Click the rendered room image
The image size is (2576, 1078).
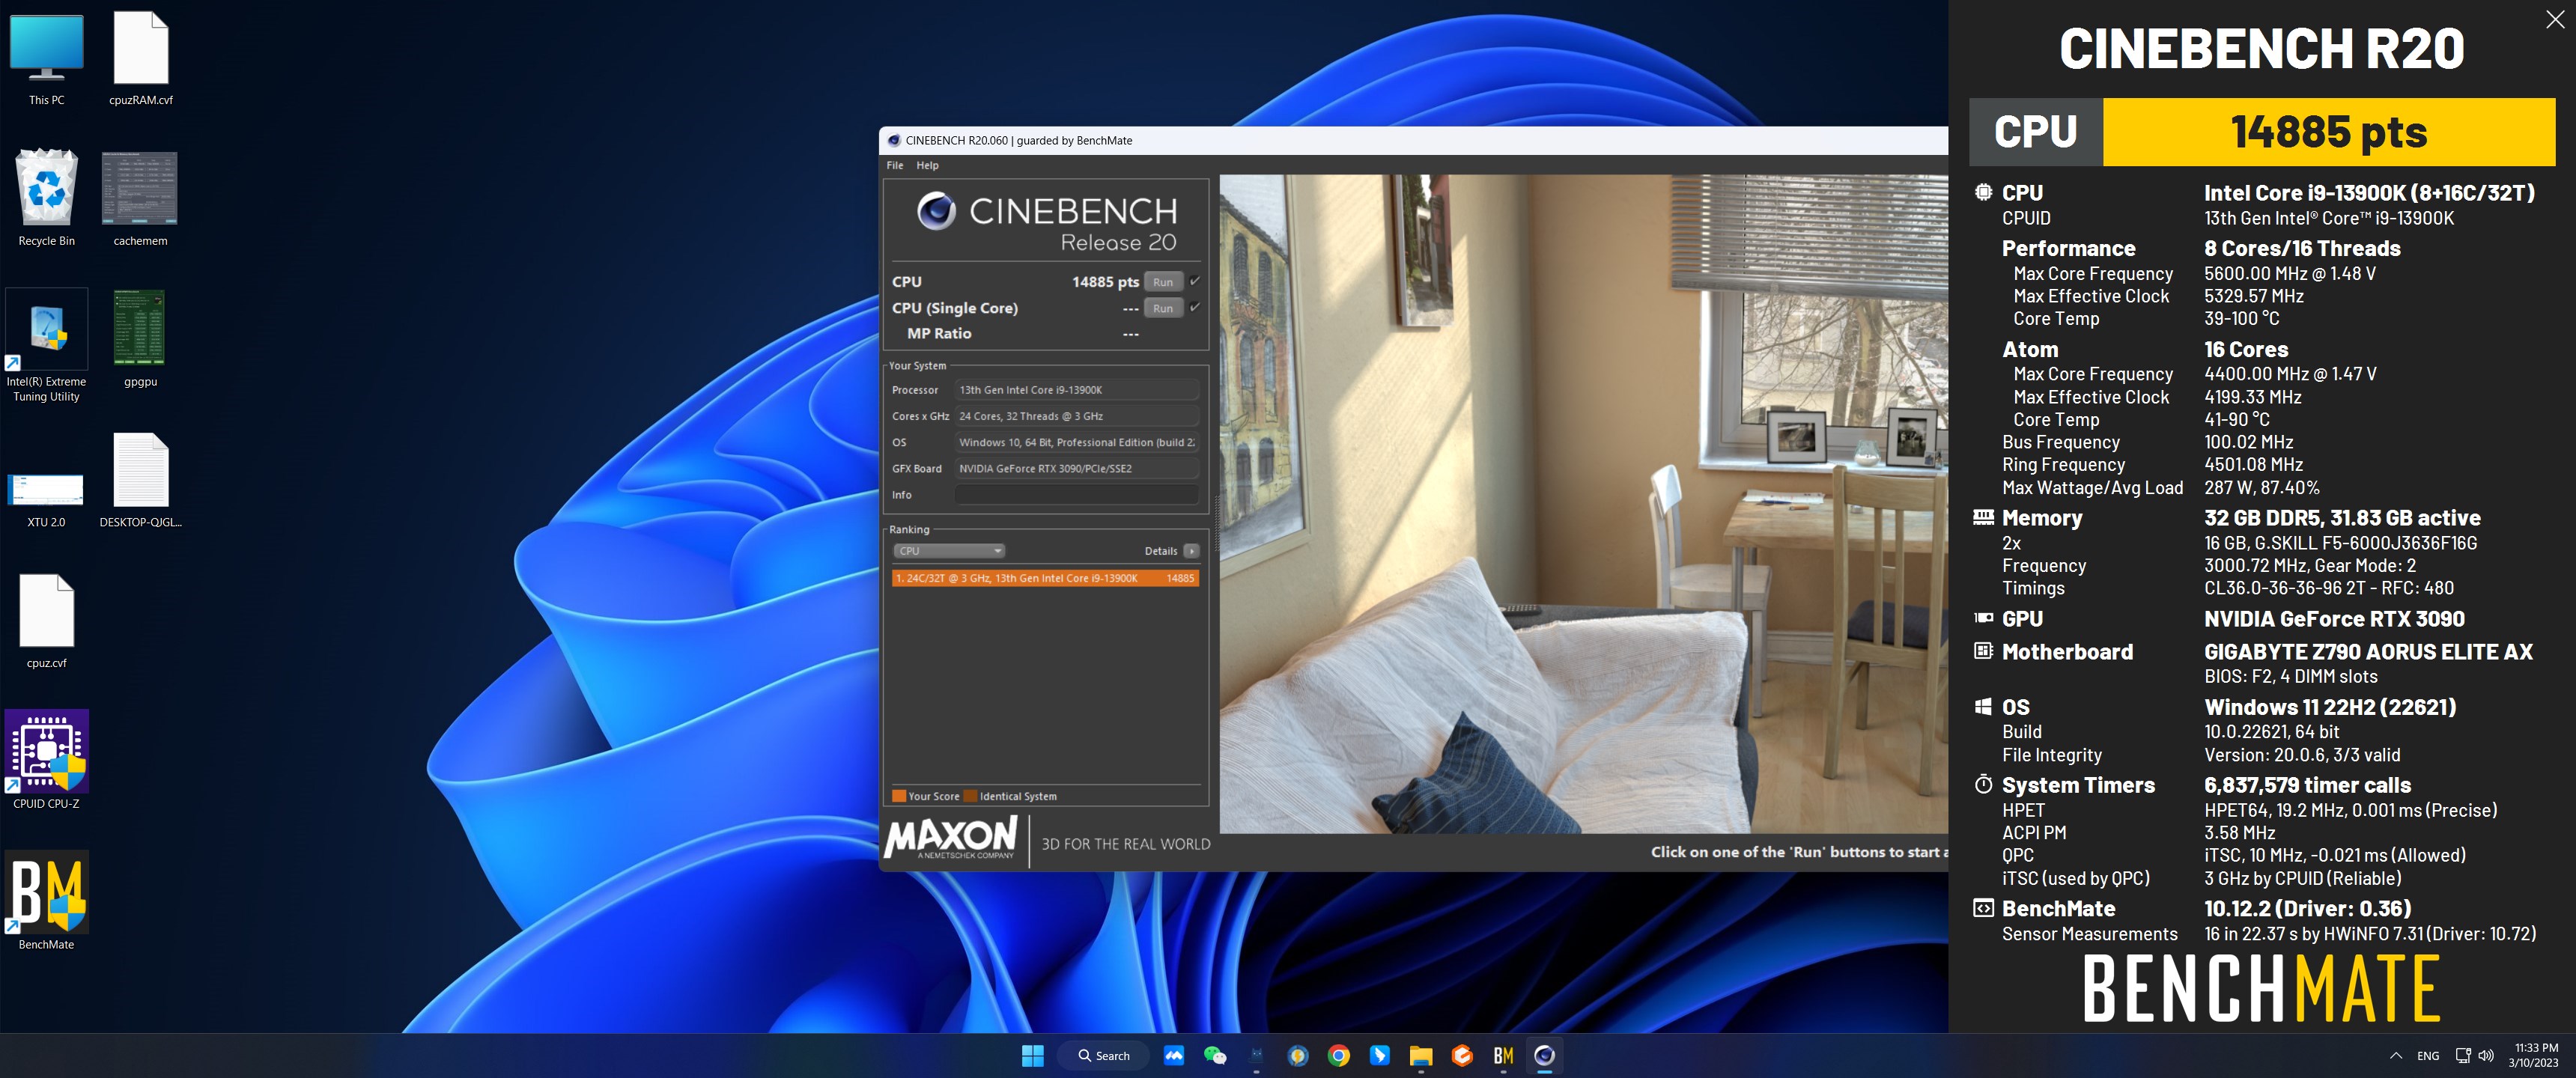pyautogui.click(x=1583, y=504)
